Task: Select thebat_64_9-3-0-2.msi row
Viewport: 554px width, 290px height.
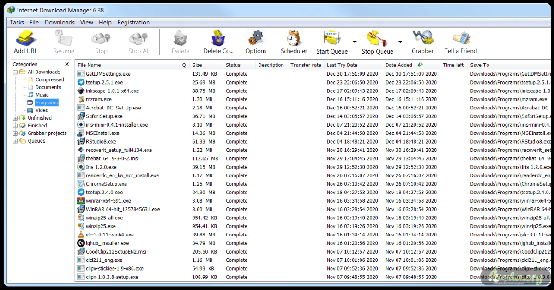Action: click(x=313, y=158)
